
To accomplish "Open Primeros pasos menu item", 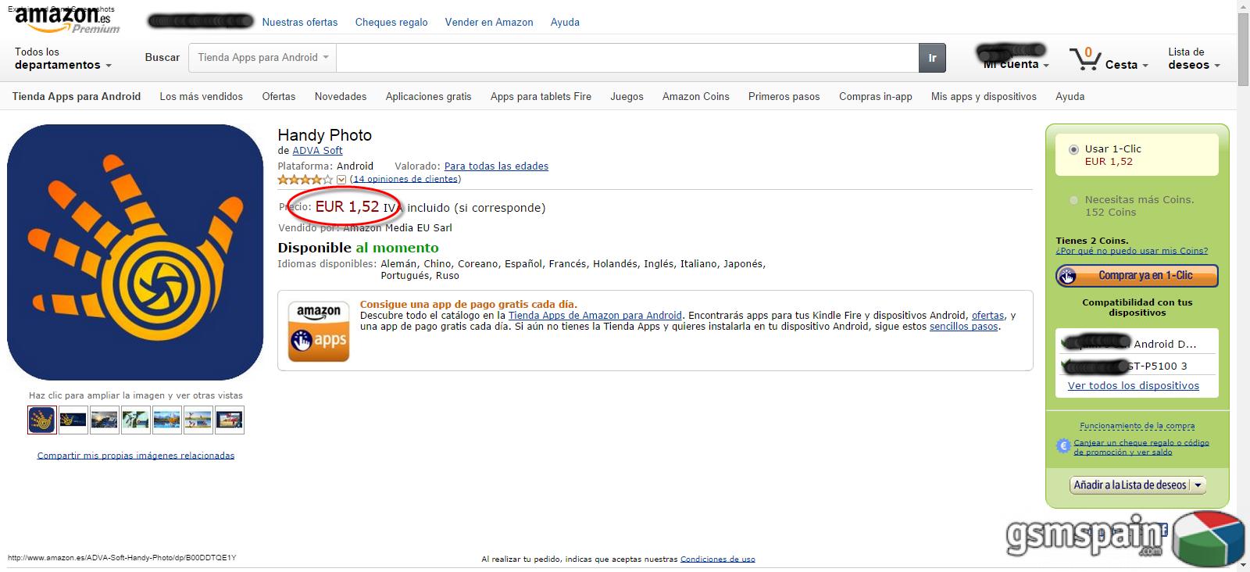I will [784, 96].
